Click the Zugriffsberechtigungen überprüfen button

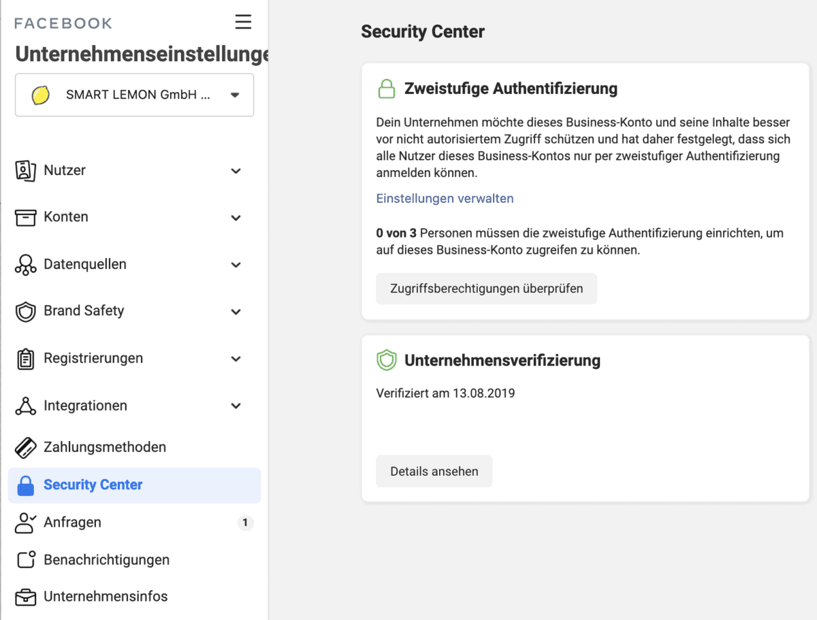(x=486, y=289)
